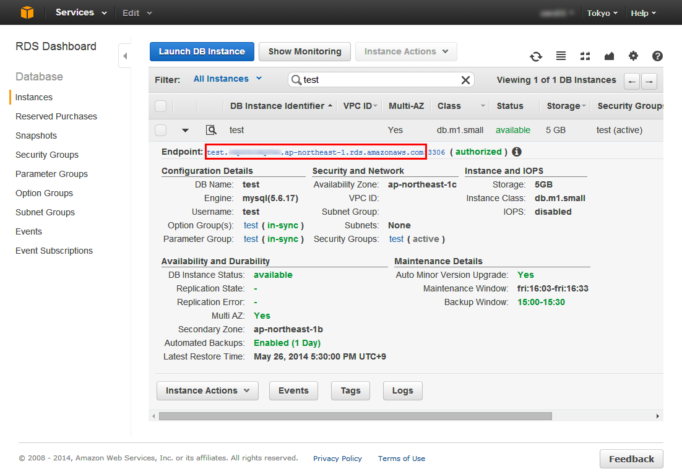Open the details magnifier for the test instance

(x=211, y=129)
